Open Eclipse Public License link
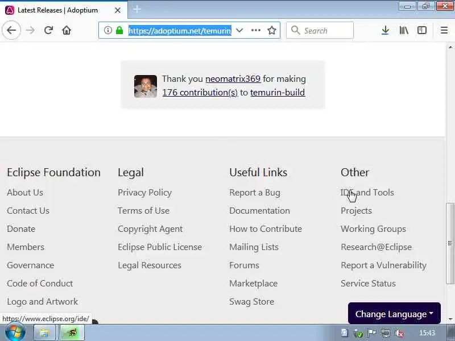Viewport: 455px width, 341px height. pyautogui.click(x=160, y=247)
